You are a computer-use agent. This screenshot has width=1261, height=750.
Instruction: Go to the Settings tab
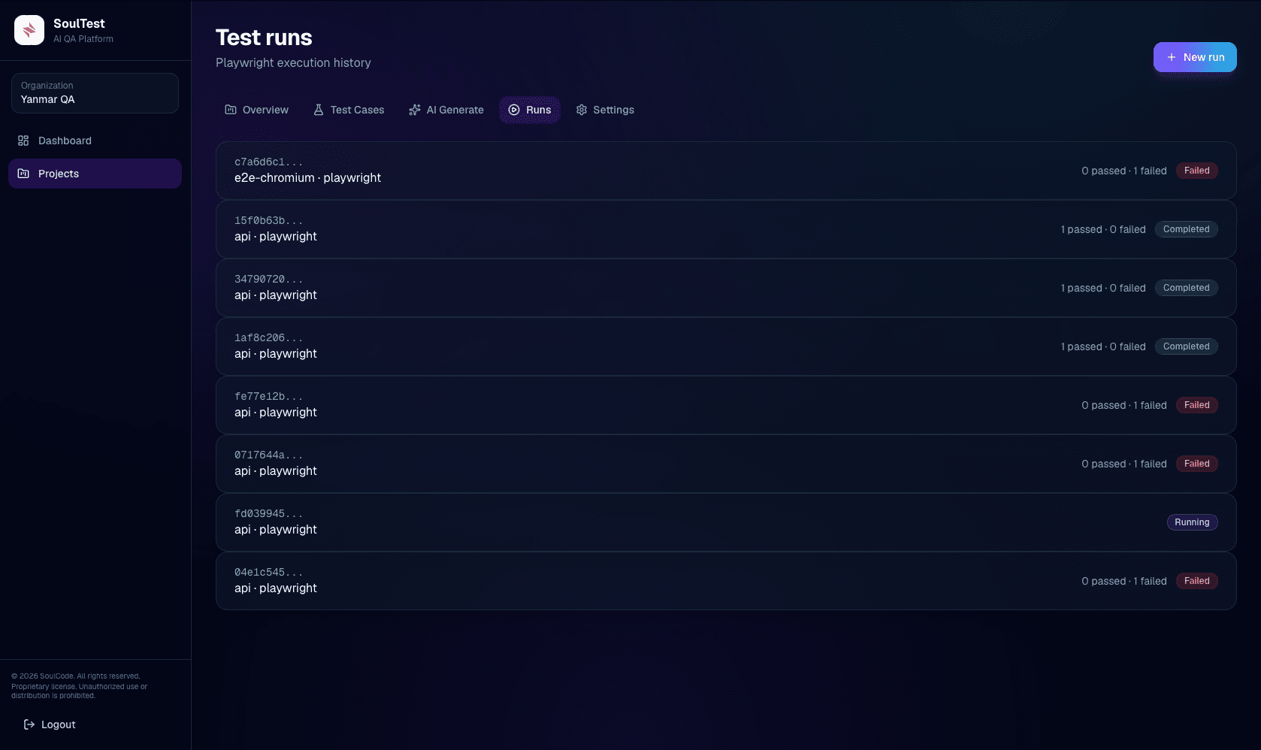click(x=605, y=110)
